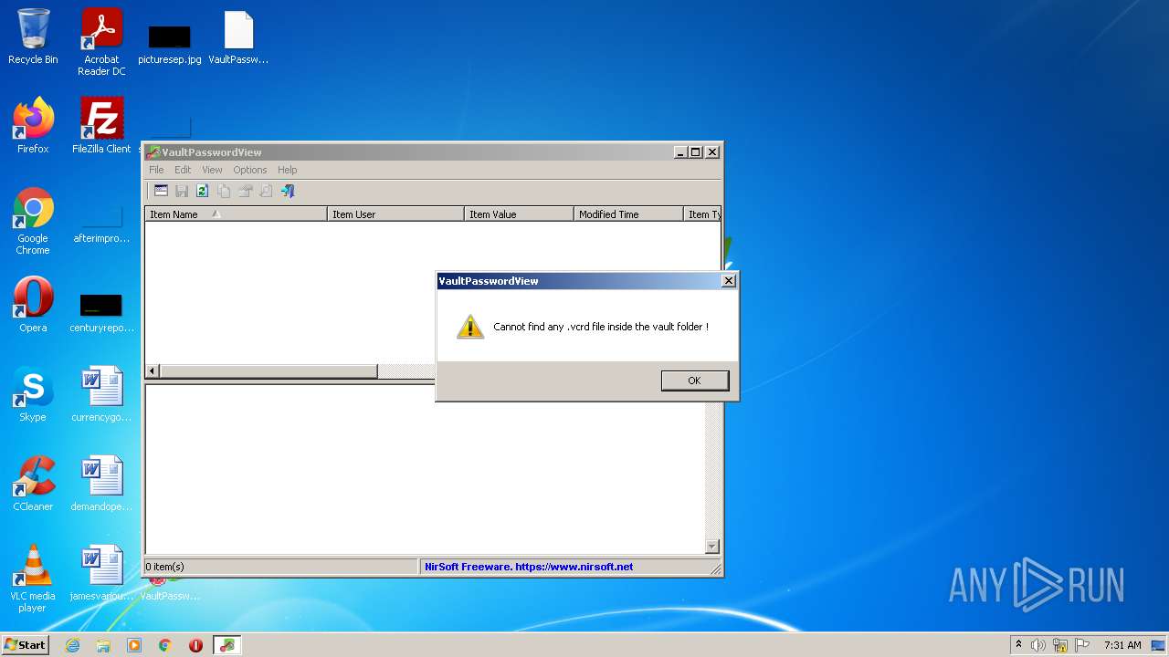Image resolution: width=1169 pixels, height=657 pixels.
Task: Sort by Item Value column header
Action: (519, 214)
